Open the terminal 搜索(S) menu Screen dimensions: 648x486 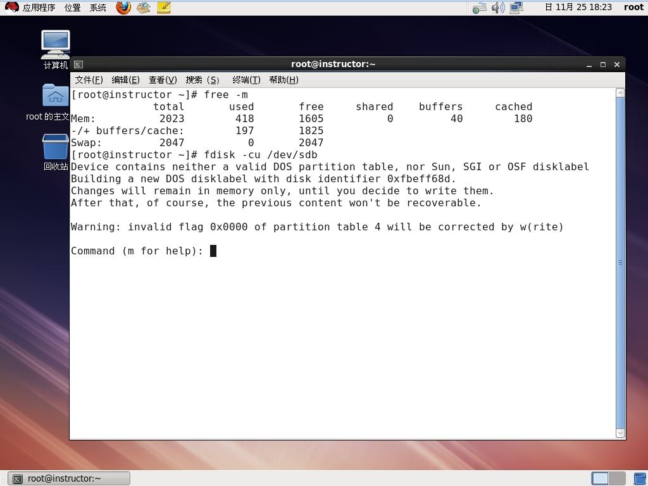202,80
